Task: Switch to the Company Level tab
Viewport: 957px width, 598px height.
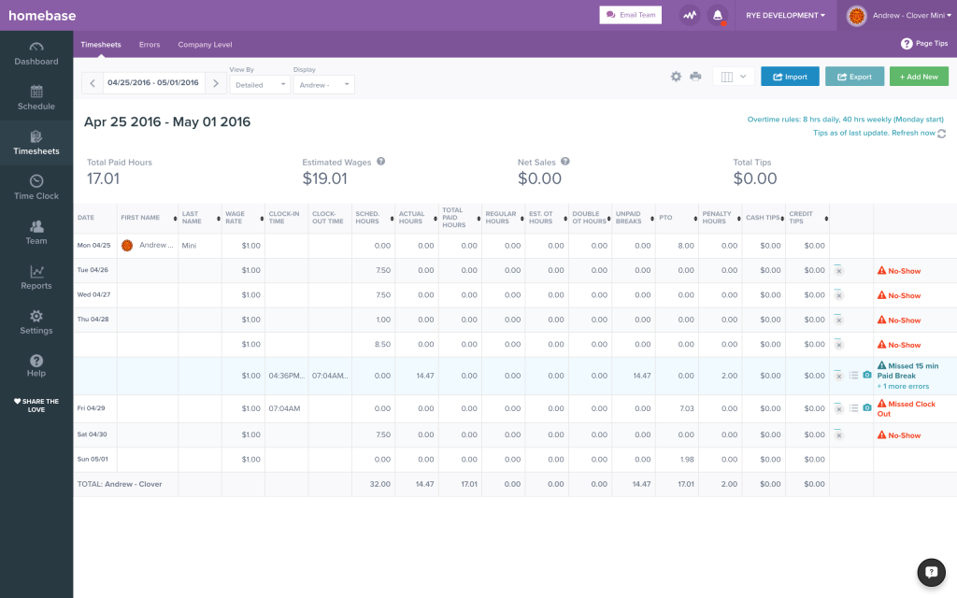Action: 205,45
